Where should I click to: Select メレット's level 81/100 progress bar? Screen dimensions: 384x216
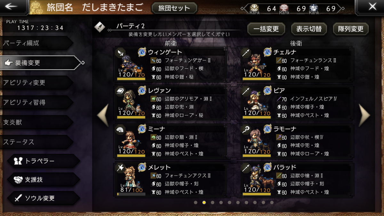click(x=131, y=194)
